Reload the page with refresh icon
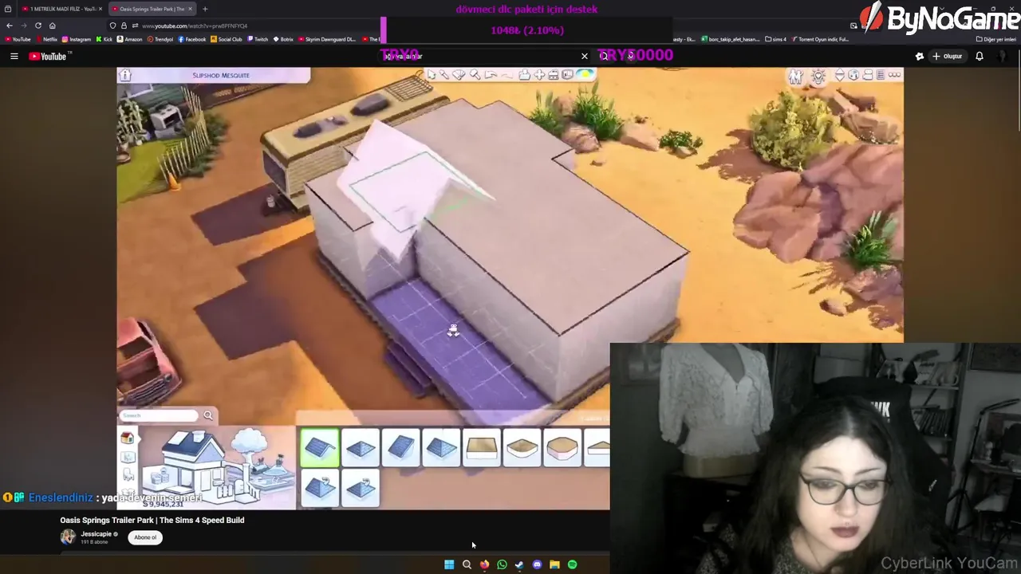This screenshot has height=574, width=1021. 38,26
